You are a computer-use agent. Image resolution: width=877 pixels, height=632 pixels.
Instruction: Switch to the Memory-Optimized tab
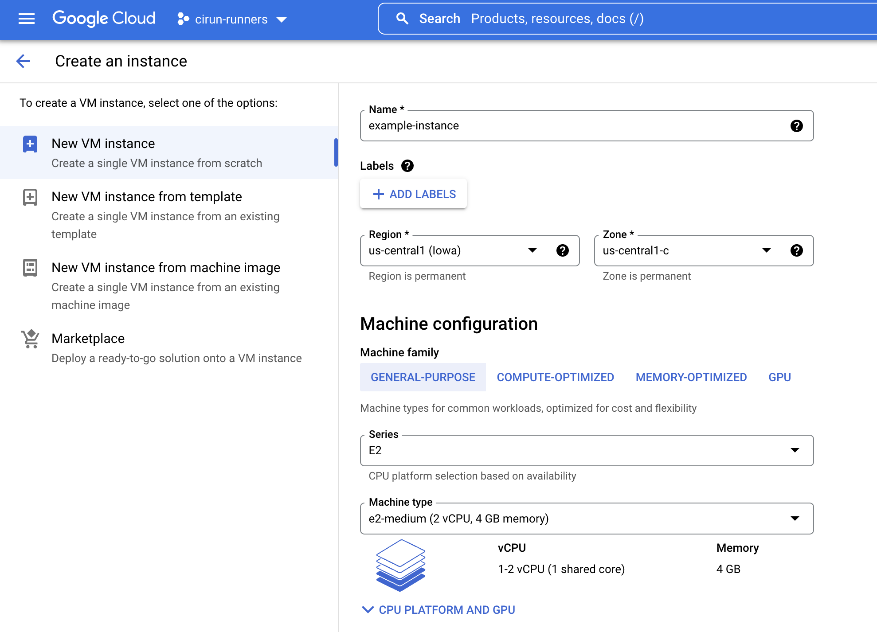click(x=691, y=377)
